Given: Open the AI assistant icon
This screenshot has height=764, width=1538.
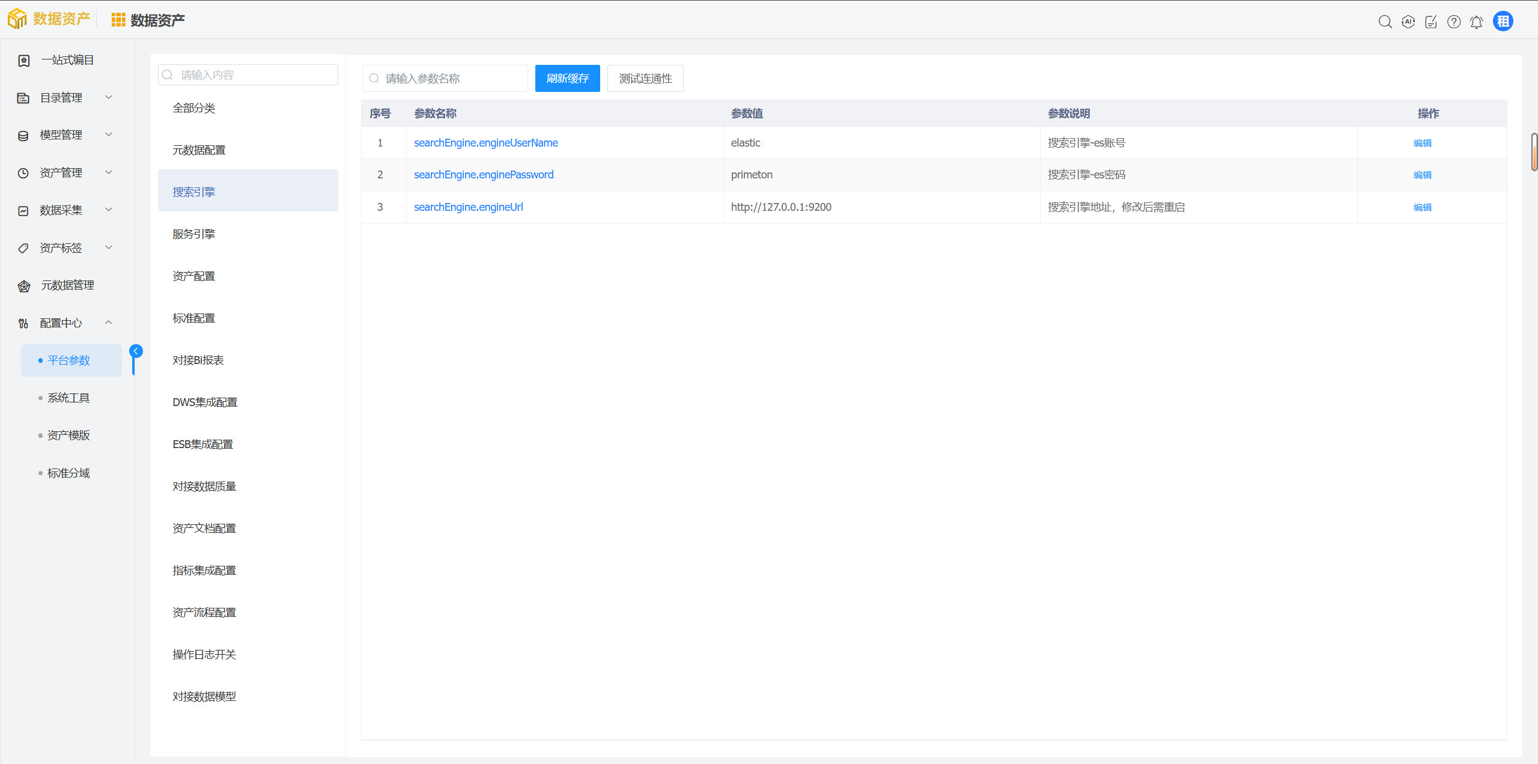Looking at the screenshot, I should [x=1408, y=22].
